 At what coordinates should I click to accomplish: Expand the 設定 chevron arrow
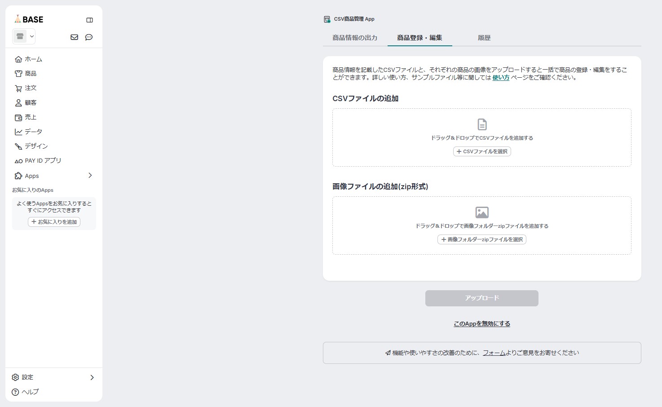click(92, 377)
